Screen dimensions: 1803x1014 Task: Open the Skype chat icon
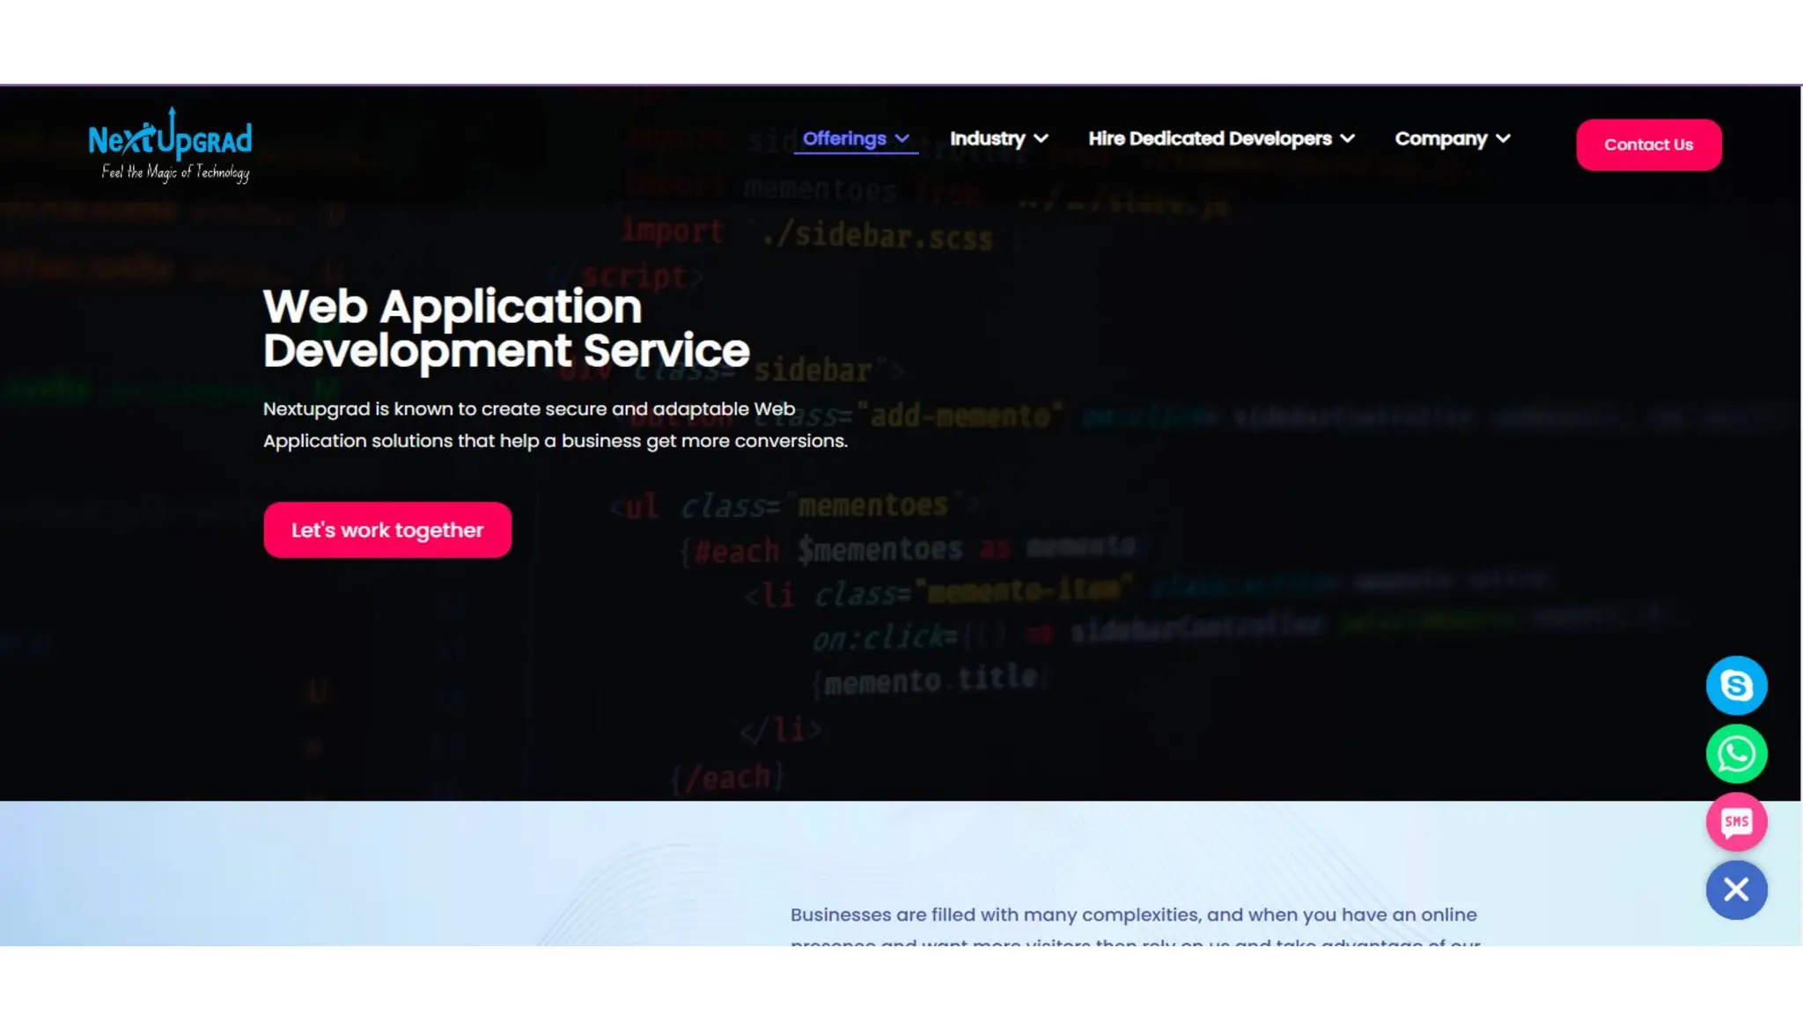point(1736,685)
